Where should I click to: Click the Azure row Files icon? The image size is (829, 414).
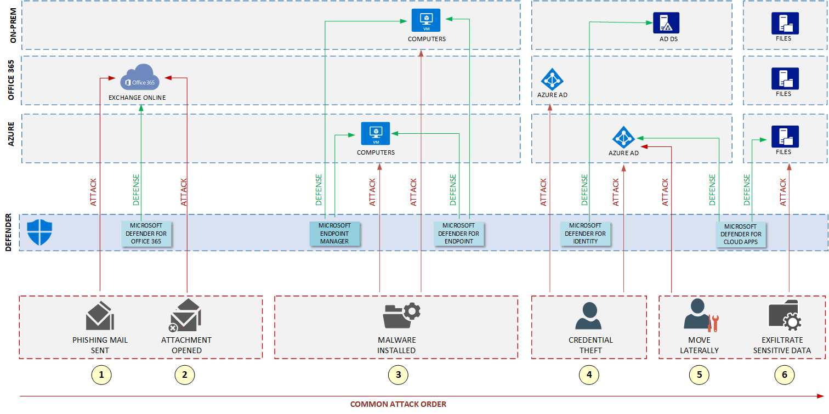785,137
